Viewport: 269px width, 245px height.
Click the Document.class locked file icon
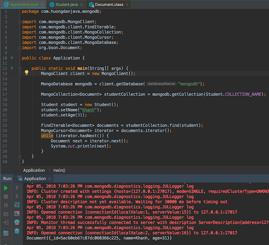click(91, 5)
